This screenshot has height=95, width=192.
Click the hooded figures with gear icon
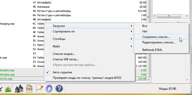[19, 89]
